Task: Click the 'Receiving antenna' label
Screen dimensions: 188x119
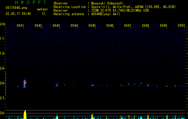Action: pos(69,14)
